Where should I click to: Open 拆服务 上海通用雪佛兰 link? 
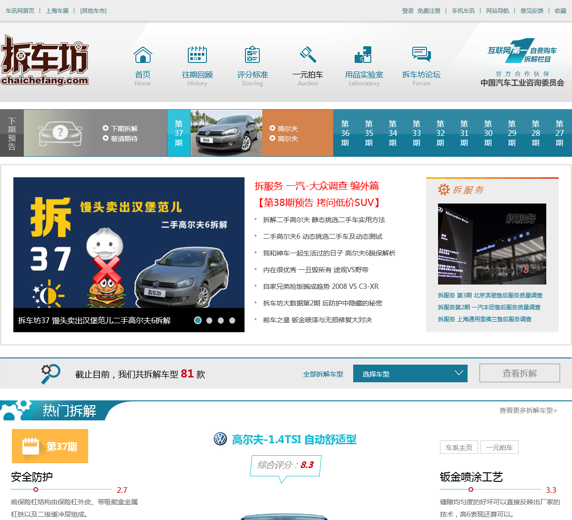(485, 319)
